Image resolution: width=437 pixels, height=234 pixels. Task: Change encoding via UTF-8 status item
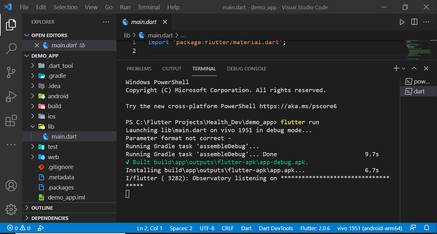click(x=207, y=228)
